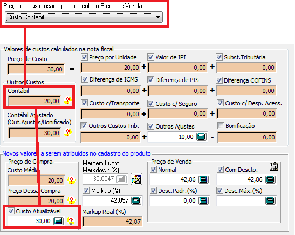Click the clipboard icon in Preço de Venda
Screen dimensions: 295x235
click(274, 166)
